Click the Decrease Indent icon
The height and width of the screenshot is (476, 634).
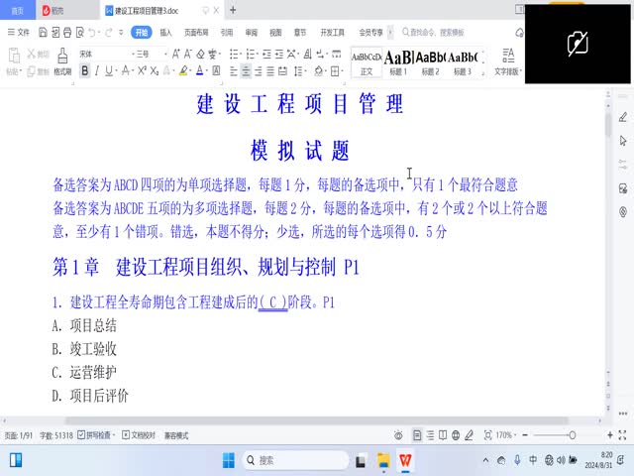[266, 54]
